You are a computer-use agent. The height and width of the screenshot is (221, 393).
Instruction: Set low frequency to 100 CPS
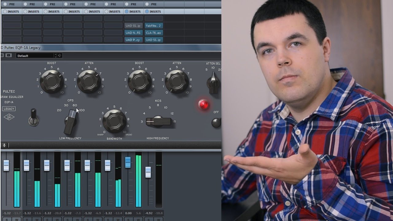[82, 110]
